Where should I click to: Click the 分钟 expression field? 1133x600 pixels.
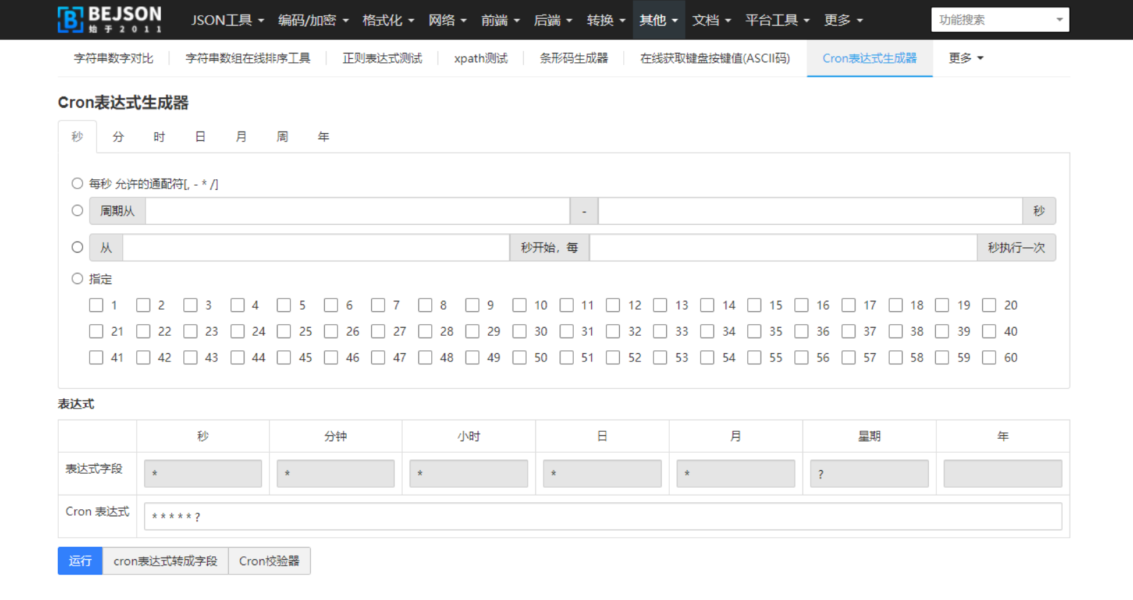tap(336, 474)
